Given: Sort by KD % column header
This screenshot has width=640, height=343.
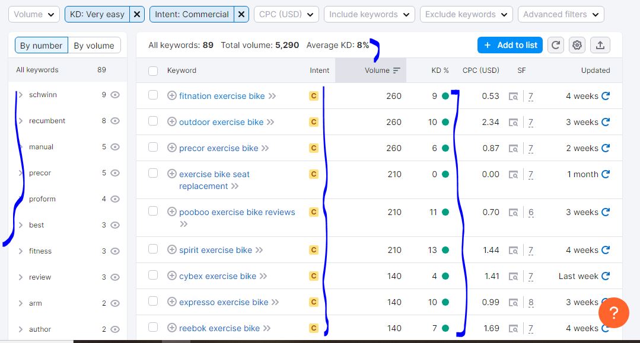Looking at the screenshot, I should 440,70.
